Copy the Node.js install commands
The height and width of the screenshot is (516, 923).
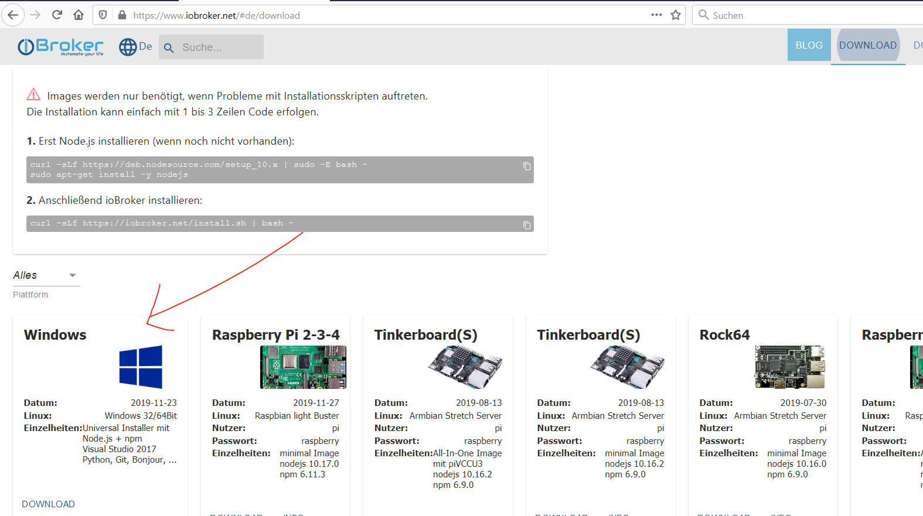(x=527, y=166)
